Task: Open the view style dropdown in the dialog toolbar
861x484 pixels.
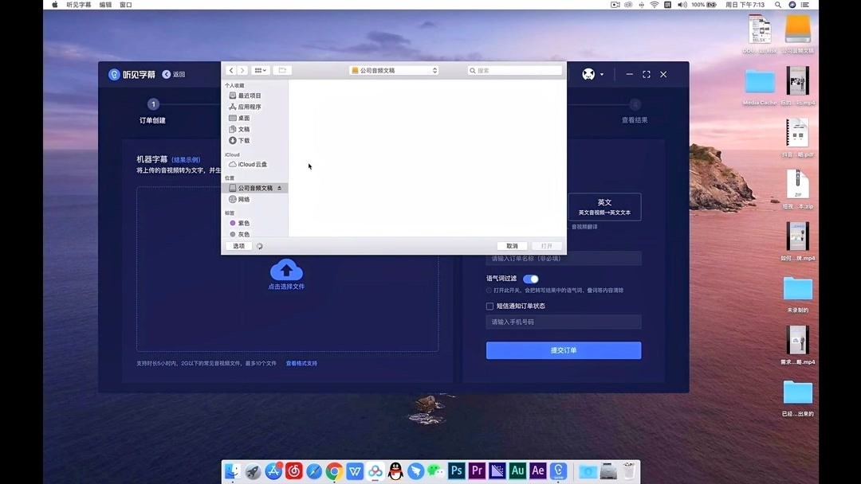Action: pyautogui.click(x=259, y=70)
